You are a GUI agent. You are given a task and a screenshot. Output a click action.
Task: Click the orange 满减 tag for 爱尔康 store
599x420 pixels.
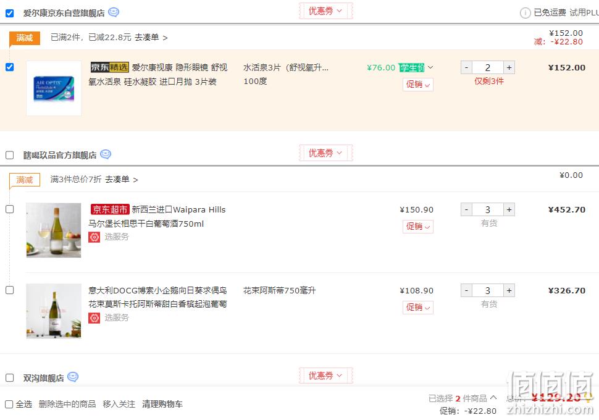click(x=25, y=38)
